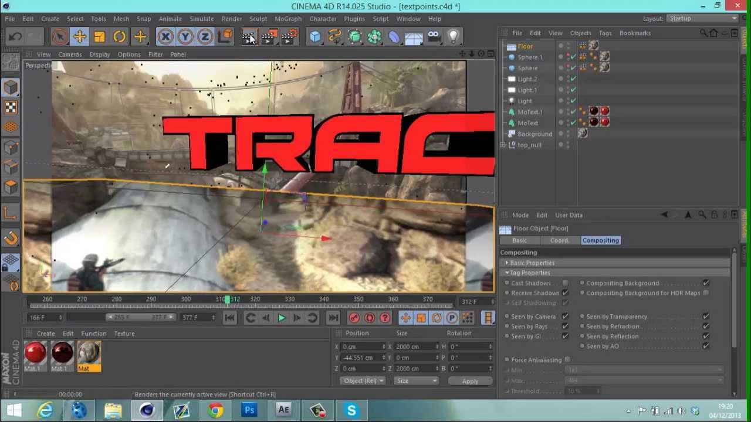Toggle Autokeying button
The image size is (751, 422).
tap(370, 318)
